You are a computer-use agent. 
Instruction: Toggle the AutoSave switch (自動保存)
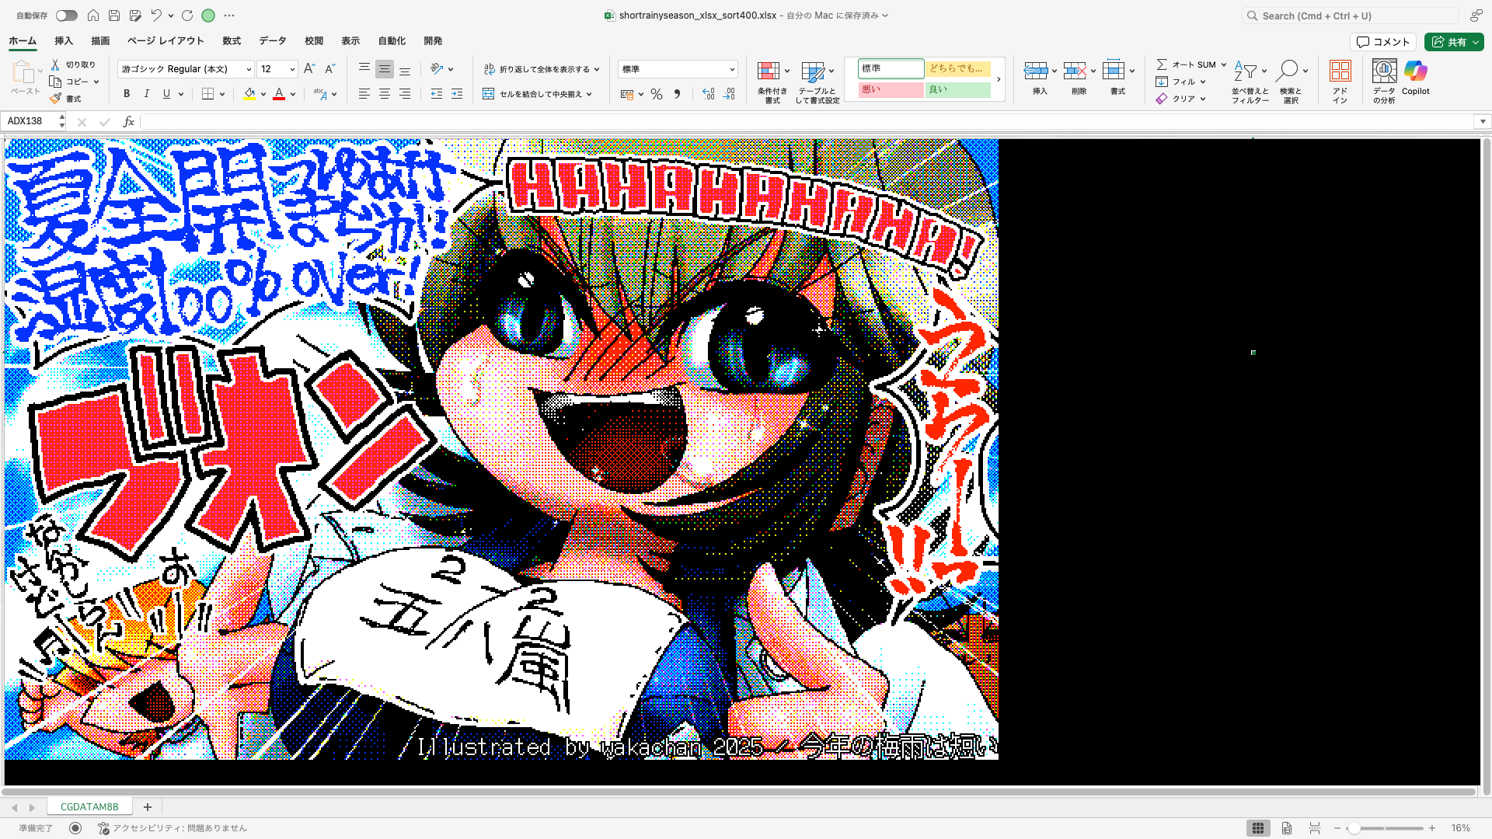click(x=67, y=16)
